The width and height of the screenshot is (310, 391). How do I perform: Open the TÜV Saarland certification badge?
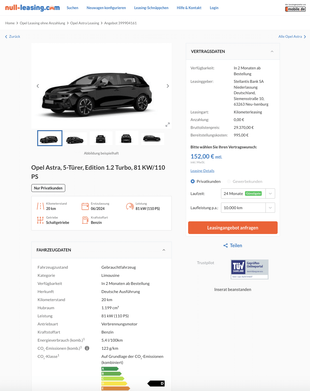[x=250, y=269]
